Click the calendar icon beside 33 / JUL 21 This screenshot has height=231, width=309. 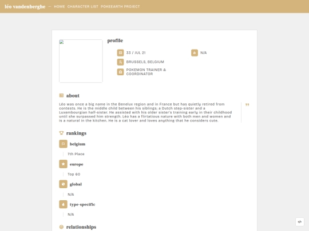pos(120,52)
